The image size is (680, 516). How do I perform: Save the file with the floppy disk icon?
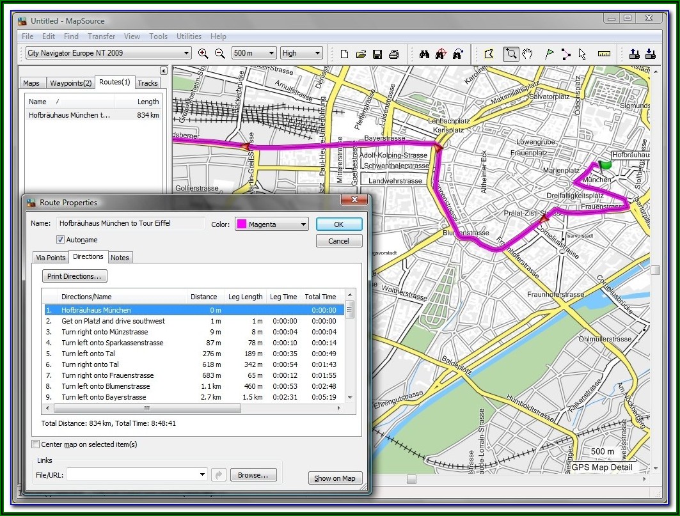[x=377, y=54]
